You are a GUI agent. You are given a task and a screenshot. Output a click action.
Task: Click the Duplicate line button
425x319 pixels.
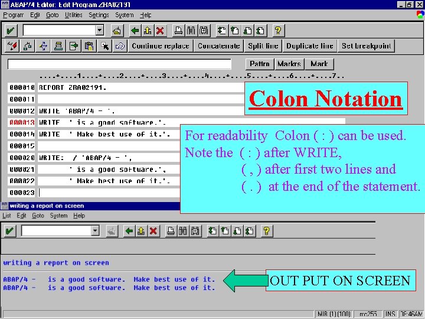coord(310,46)
